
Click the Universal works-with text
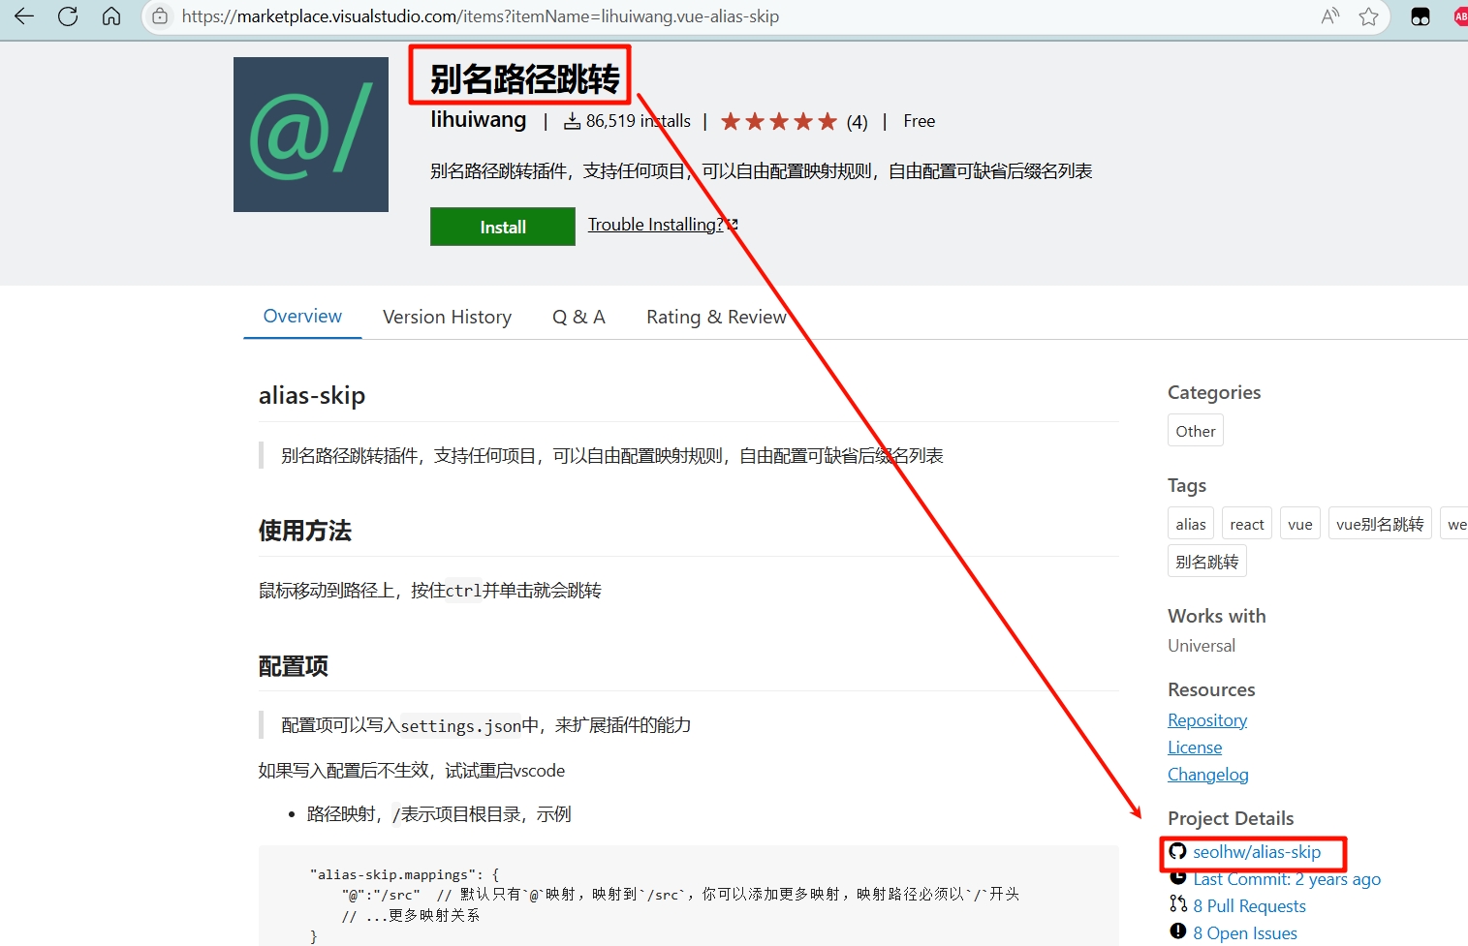(x=1202, y=646)
